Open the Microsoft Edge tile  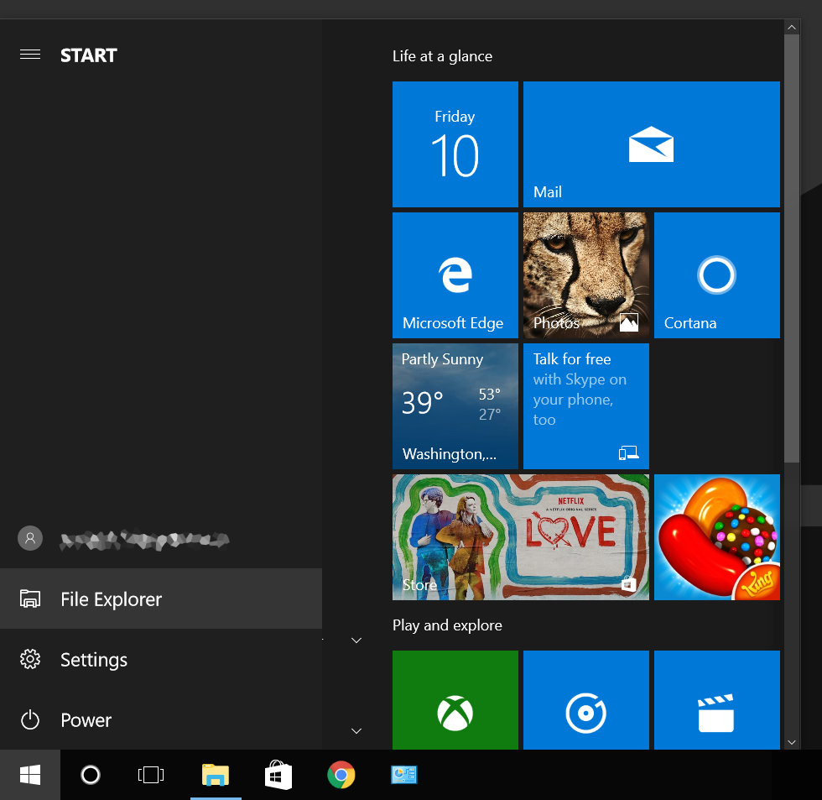[x=455, y=275]
